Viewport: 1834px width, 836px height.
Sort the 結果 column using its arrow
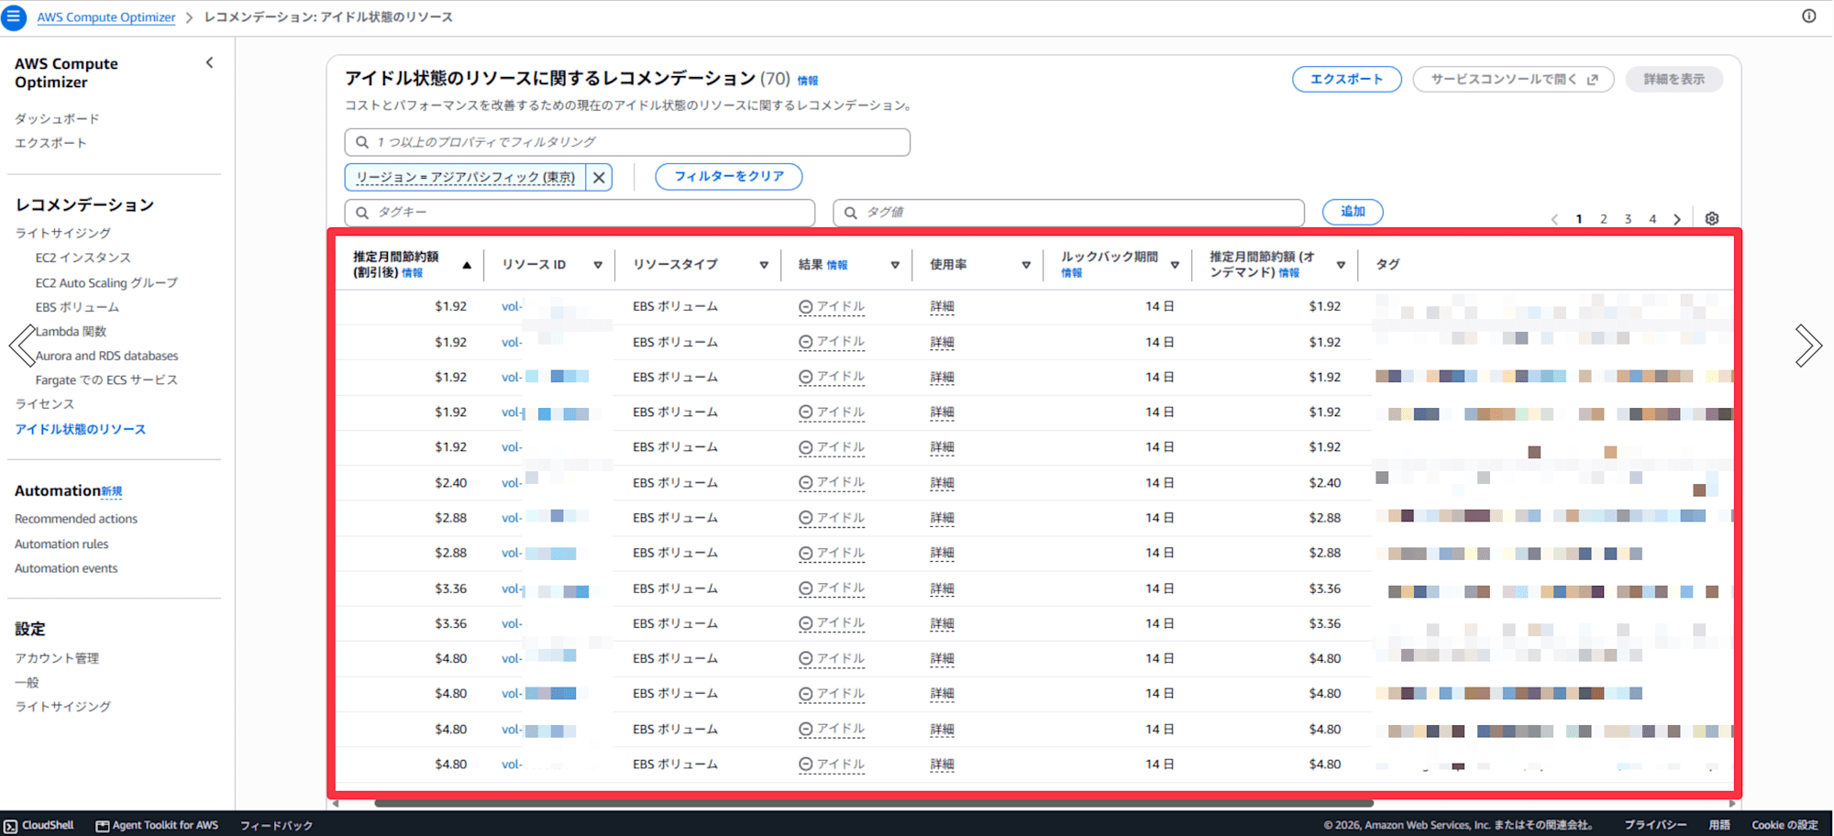click(895, 265)
